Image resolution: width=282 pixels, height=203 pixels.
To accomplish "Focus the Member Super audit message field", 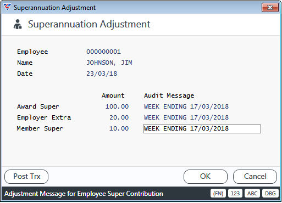I will (202, 129).
